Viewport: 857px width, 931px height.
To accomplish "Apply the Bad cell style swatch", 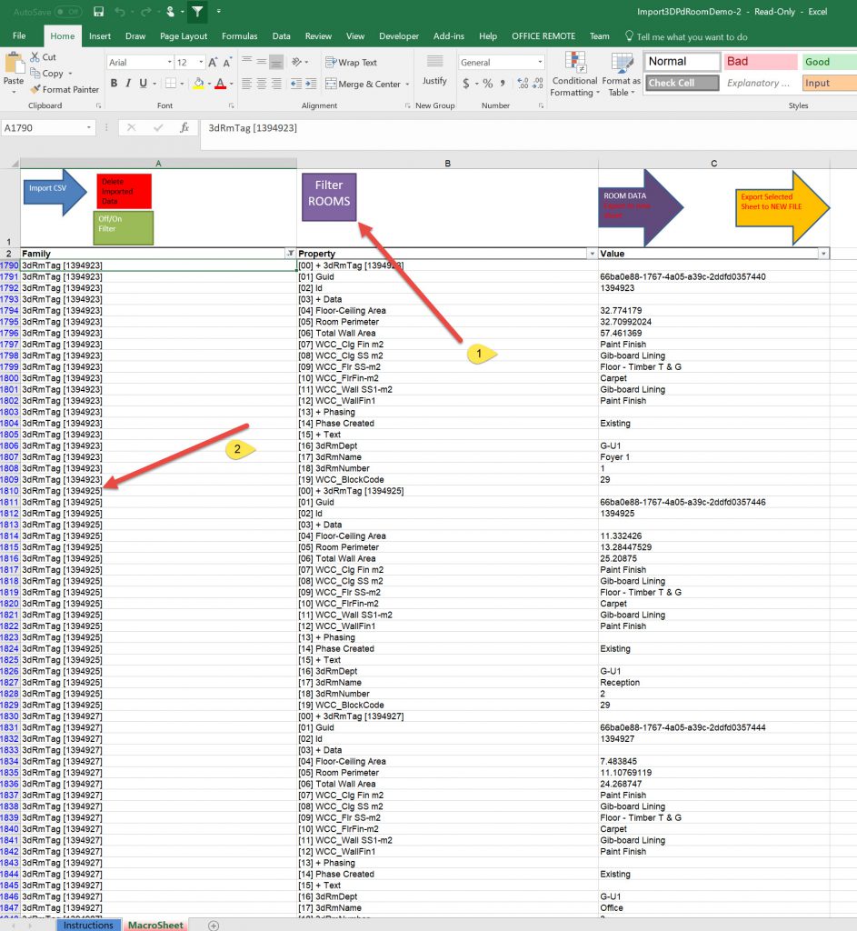I will (x=760, y=62).
